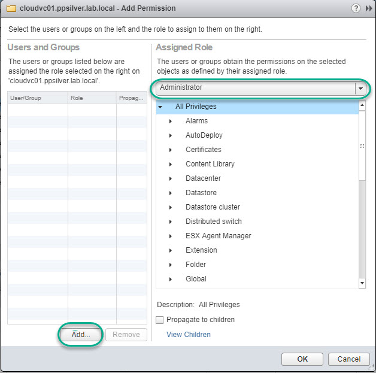The width and height of the screenshot is (376, 373).
Task: Select the Datastore tree item
Action: [x=201, y=193]
